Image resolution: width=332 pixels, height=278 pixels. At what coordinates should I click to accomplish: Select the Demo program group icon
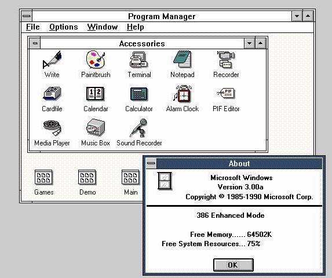87,177
